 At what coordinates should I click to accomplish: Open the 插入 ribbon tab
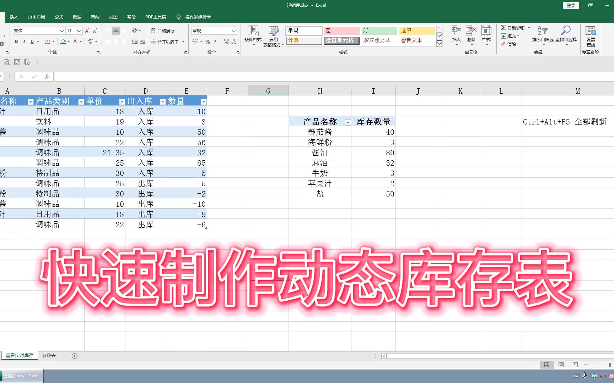click(14, 17)
